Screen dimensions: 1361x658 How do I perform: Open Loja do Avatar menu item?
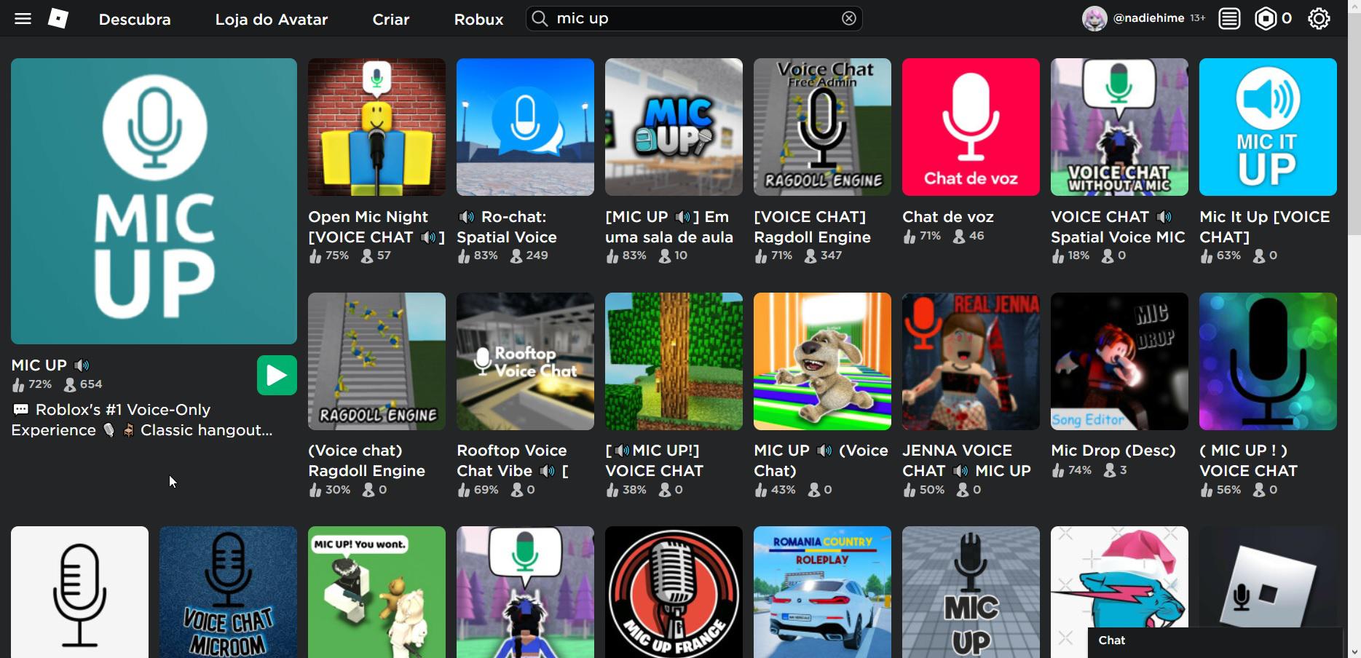pyautogui.click(x=271, y=20)
